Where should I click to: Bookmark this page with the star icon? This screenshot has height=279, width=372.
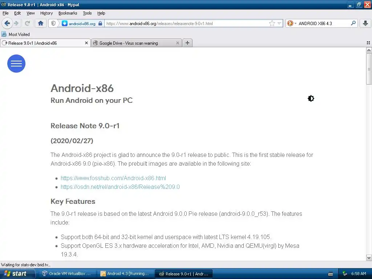pos(272,23)
